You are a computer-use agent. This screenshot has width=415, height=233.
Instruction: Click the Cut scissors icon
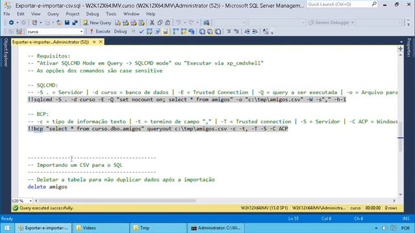coord(152,23)
